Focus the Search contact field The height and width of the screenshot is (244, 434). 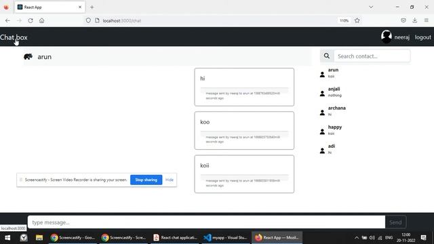click(372, 56)
